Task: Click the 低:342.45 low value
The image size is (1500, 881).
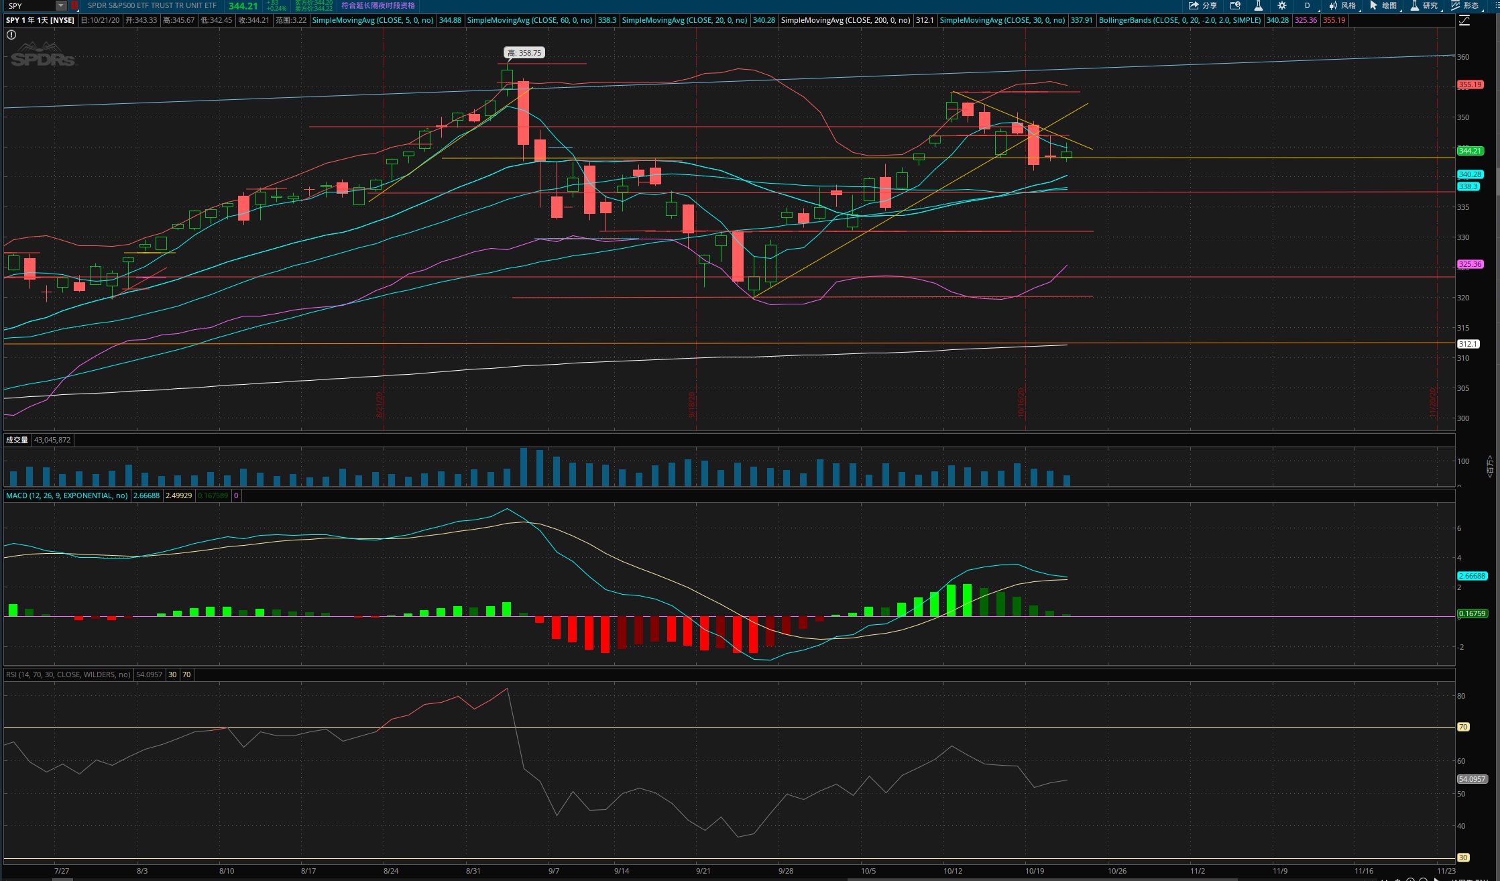Action: pyautogui.click(x=217, y=20)
